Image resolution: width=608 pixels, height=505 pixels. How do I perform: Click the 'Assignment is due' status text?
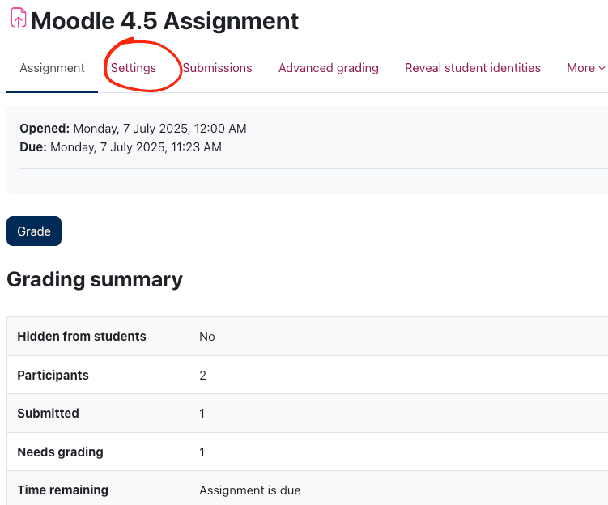[x=249, y=490]
